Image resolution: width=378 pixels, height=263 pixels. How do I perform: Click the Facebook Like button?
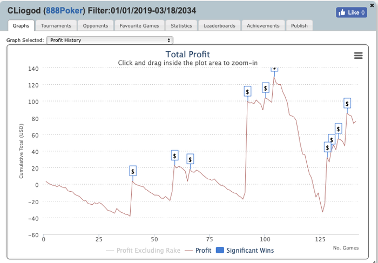coord(352,12)
